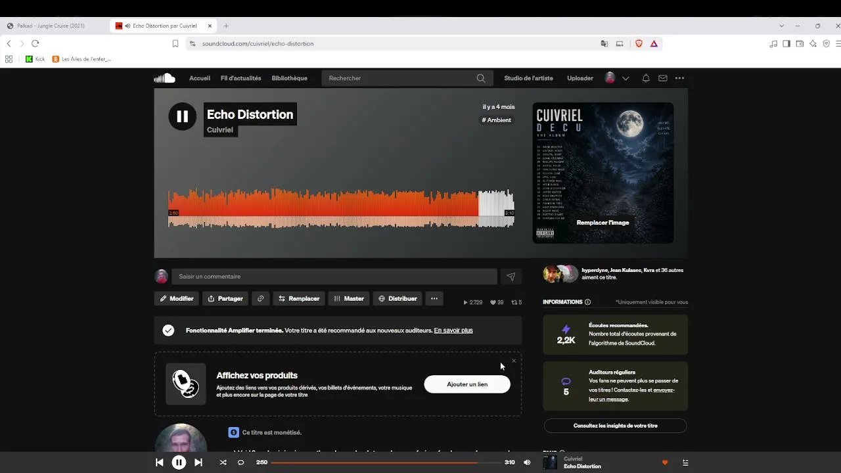Unlike the track via bottom heart icon
This screenshot has height=473, width=841.
(x=665, y=462)
